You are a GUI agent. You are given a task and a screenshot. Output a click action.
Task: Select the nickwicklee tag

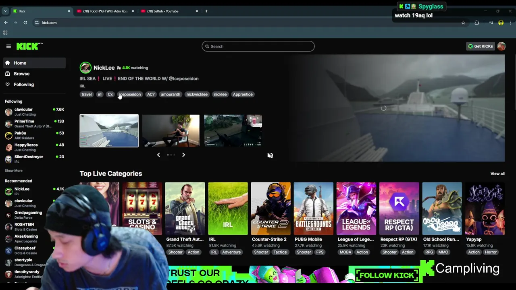[197, 94]
